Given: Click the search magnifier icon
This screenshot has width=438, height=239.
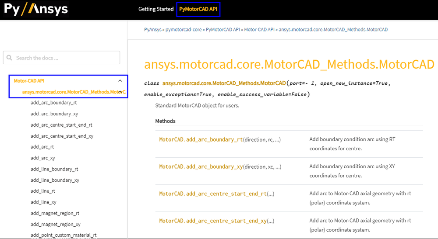Looking at the screenshot, I should click(9, 58).
